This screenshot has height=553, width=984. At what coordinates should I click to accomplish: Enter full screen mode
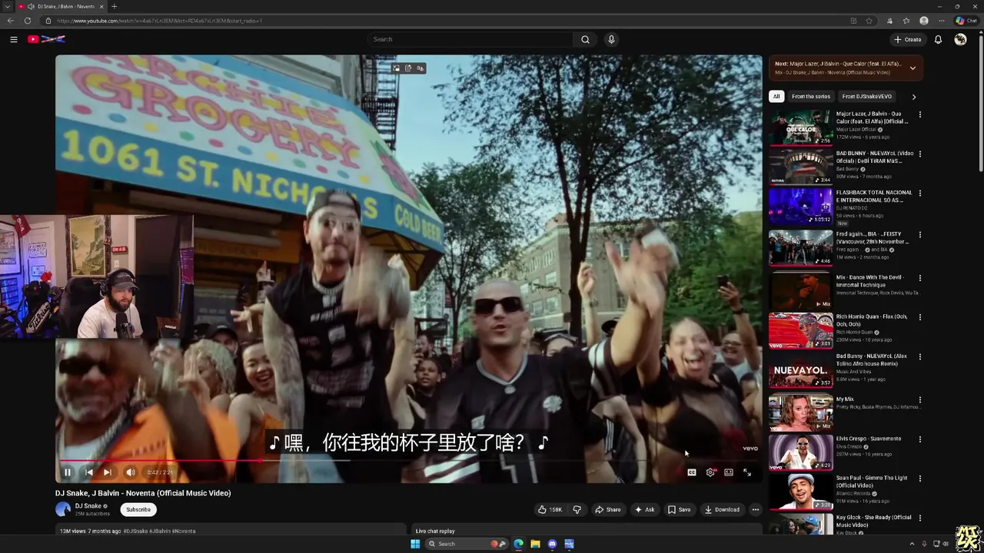click(x=747, y=472)
